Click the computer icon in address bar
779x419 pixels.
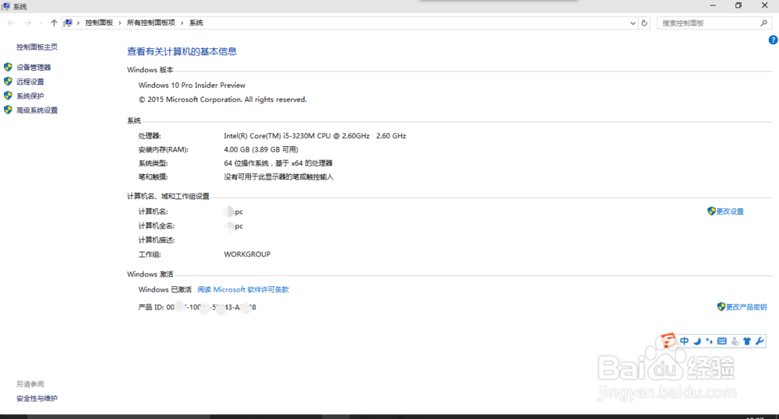click(68, 23)
